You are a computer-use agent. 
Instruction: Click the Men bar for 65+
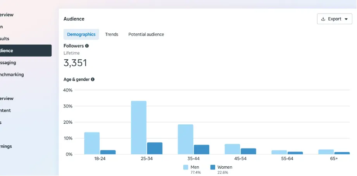pos(326,152)
